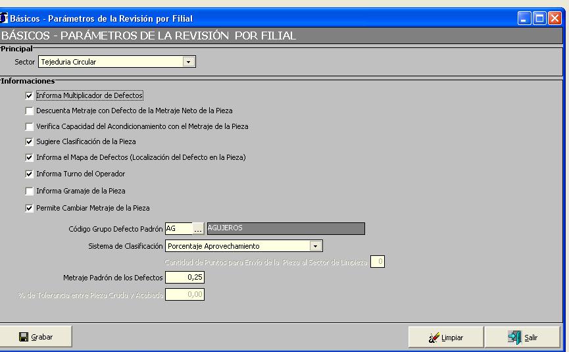This screenshot has width=569, height=352.
Task: Disable Informa el Mapa de Defectos
Action: click(29, 158)
